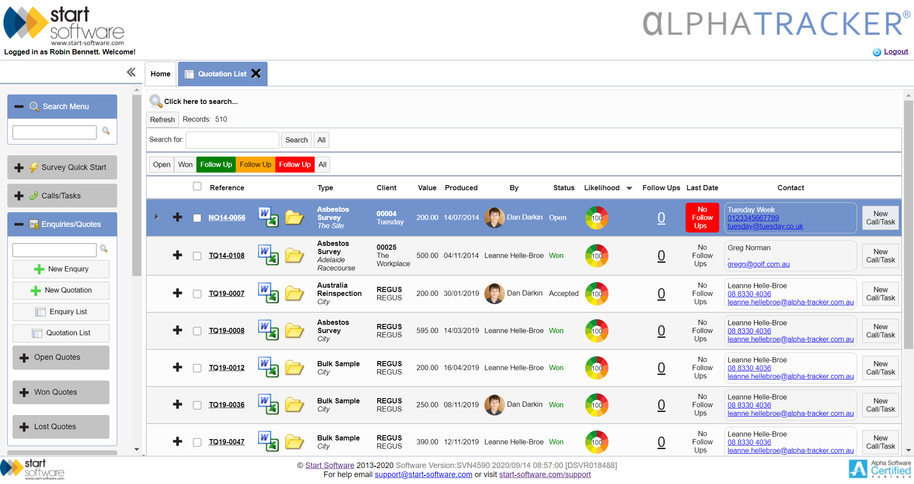This screenshot has height=484, width=914.
Task: Click Dan Darkin's avatar on TQ19-0036 row
Action: coord(494,405)
